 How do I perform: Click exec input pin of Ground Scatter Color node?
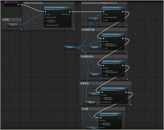tap(104, 66)
